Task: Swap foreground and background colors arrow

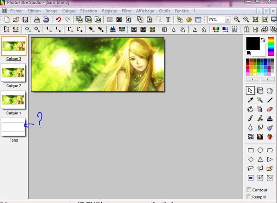Action: [263, 40]
